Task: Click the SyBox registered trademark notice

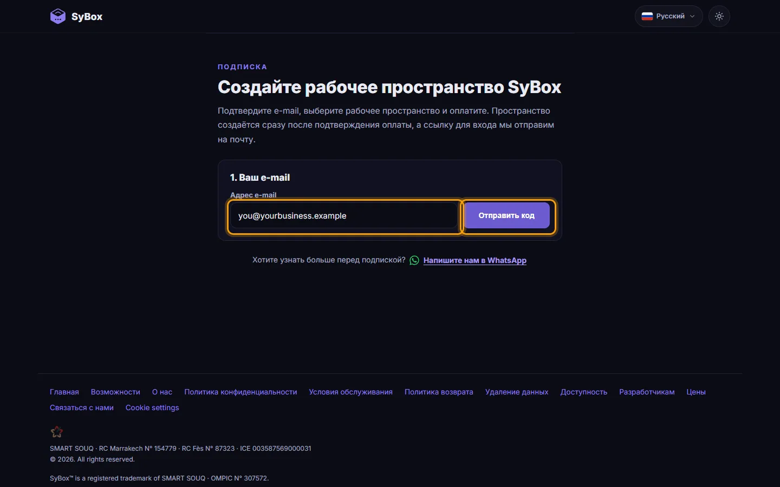Action: [159, 478]
